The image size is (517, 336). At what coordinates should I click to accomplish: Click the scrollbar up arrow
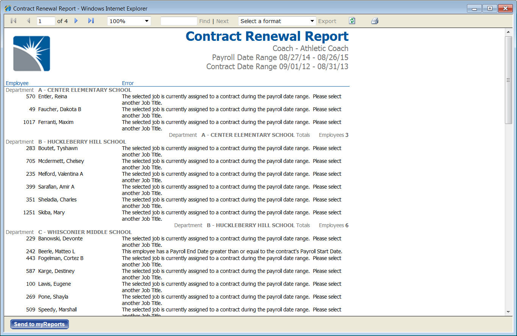pyautogui.click(x=508, y=32)
